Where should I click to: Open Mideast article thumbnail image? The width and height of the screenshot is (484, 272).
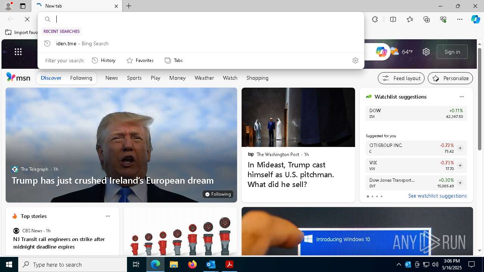(x=298, y=117)
